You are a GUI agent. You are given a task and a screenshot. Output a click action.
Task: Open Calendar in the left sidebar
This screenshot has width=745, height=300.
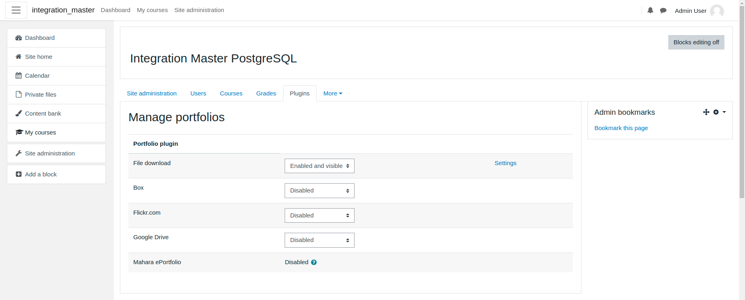tap(56, 76)
